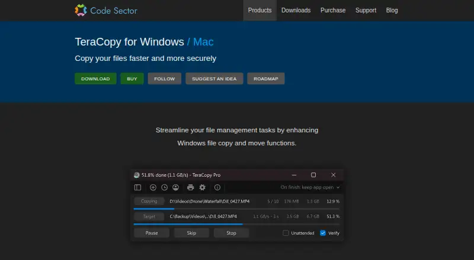Maximize the TeraCopy Pro window
This screenshot has width=474, height=260.
313,175
